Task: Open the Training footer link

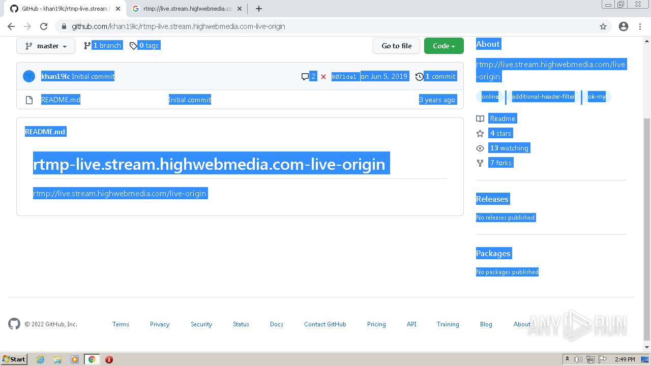Action: point(448,324)
